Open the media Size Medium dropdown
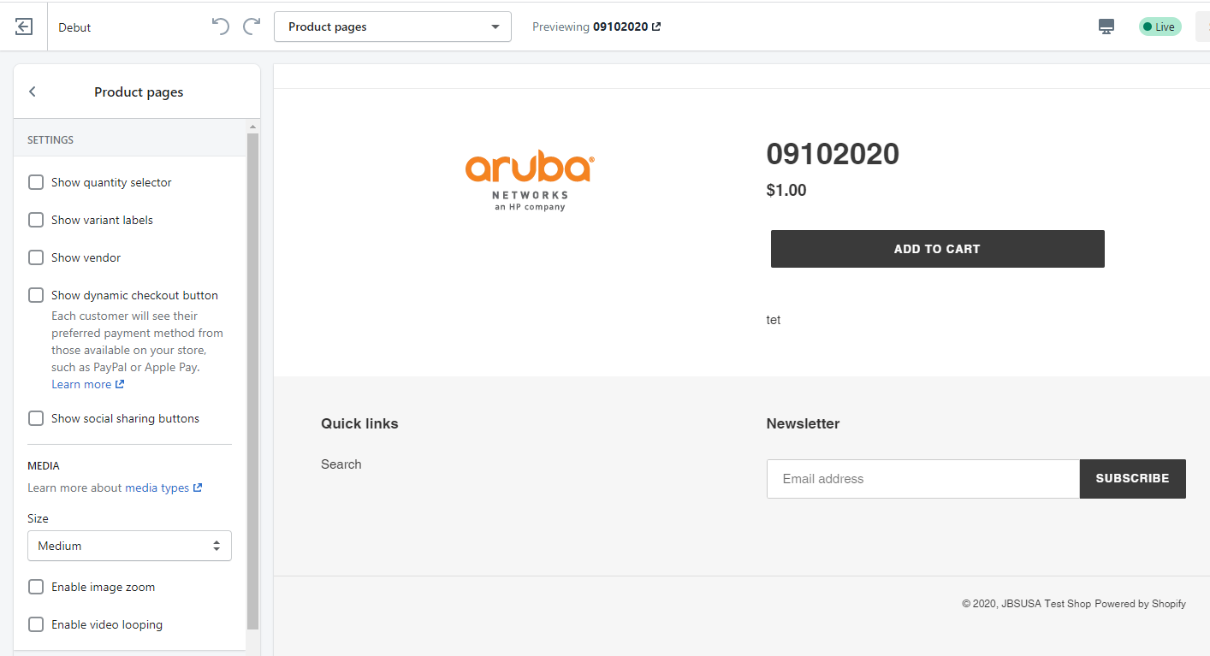Viewport: 1210px width, 656px height. coord(129,546)
